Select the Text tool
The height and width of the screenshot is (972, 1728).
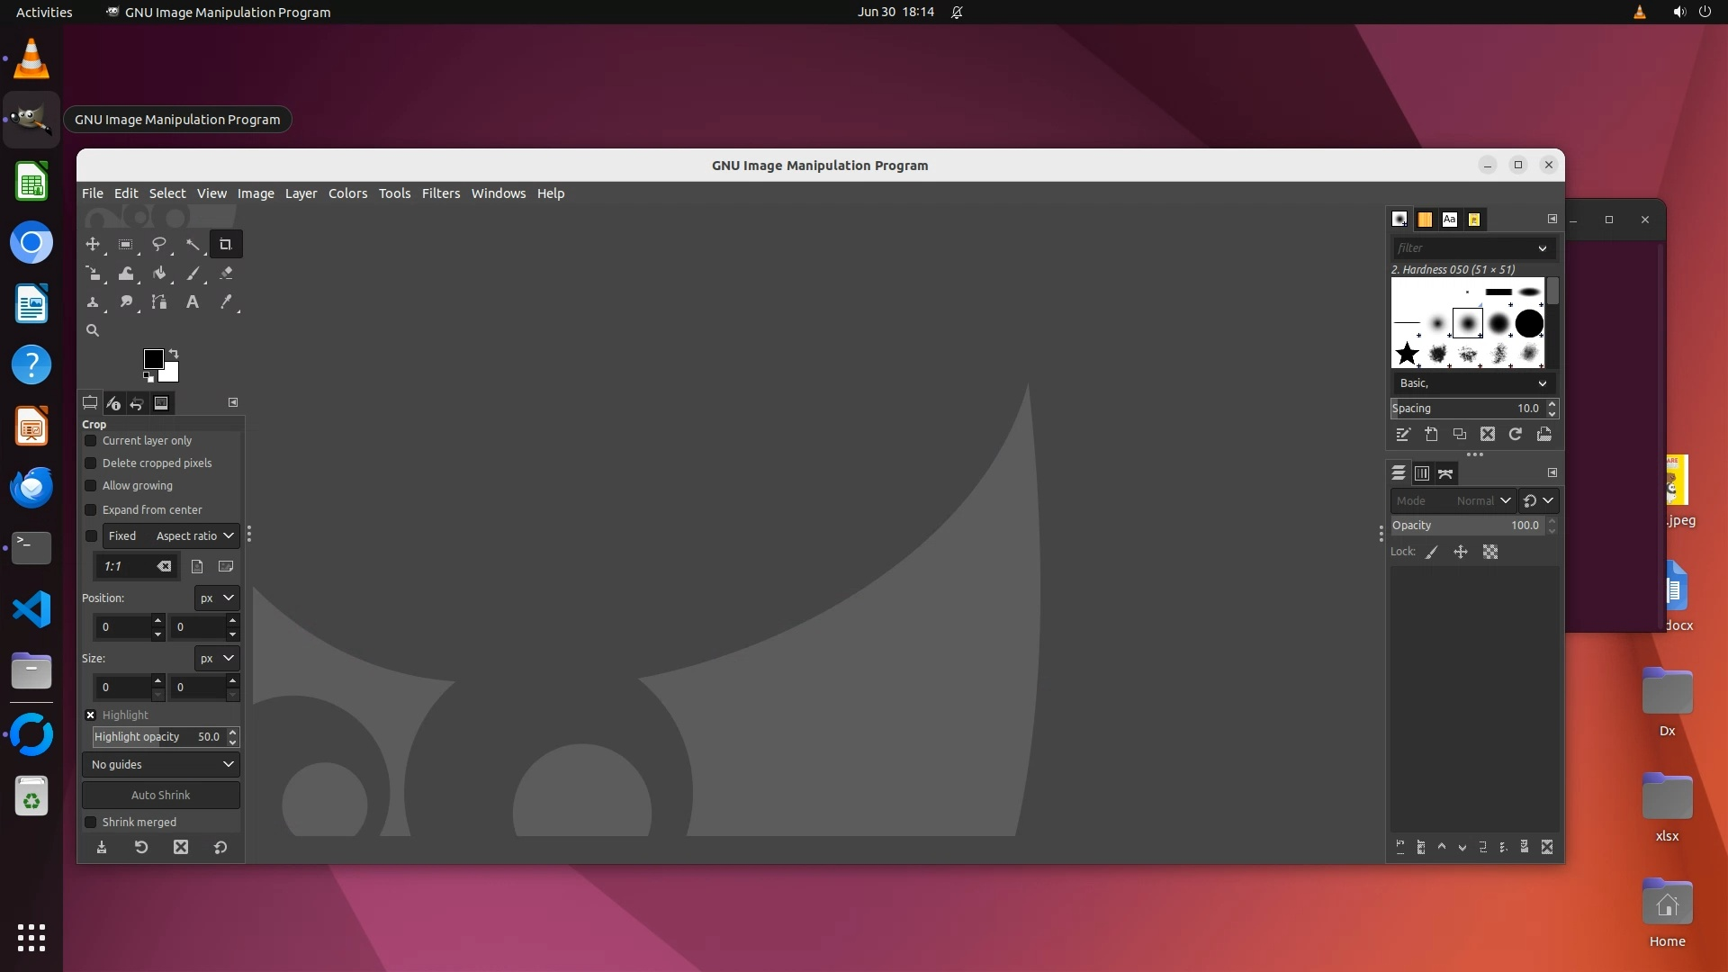193,302
